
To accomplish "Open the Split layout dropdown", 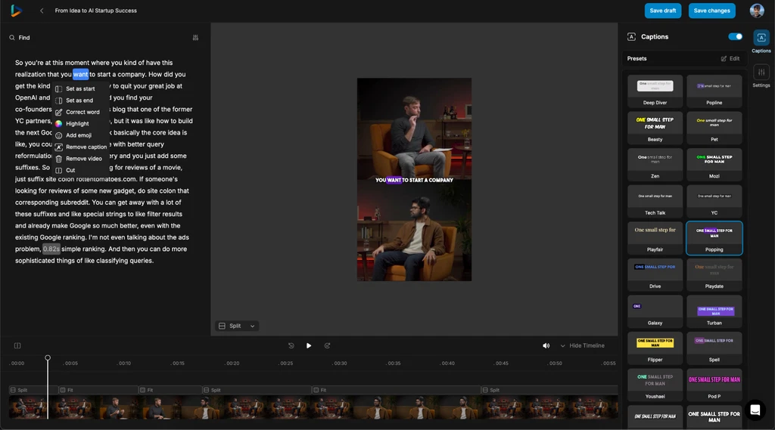I will click(x=238, y=326).
